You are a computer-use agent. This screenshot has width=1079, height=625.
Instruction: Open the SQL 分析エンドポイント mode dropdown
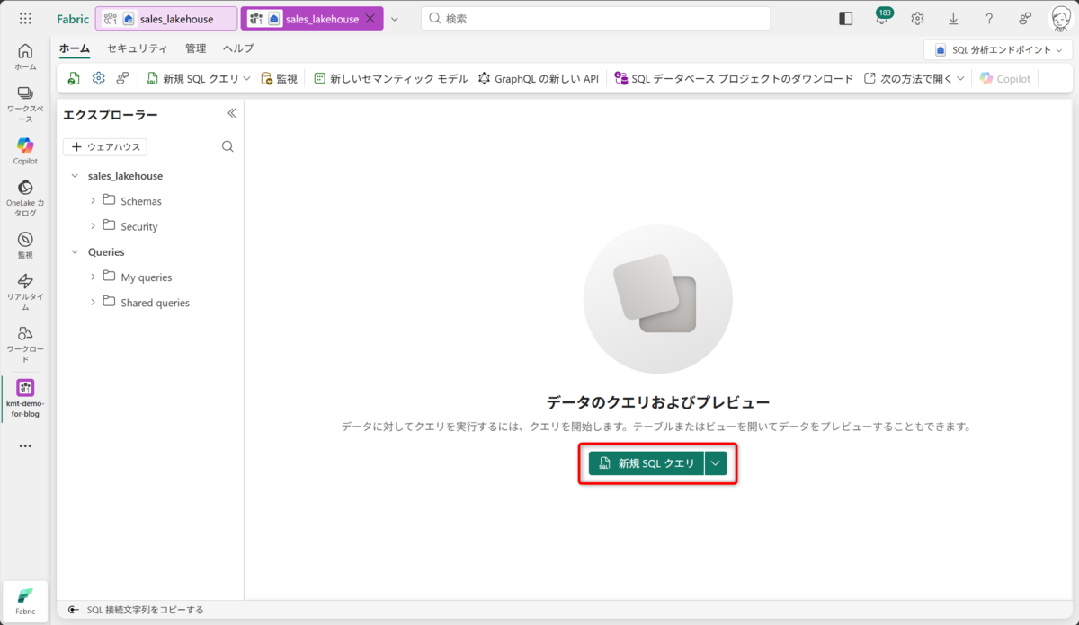[x=998, y=50]
